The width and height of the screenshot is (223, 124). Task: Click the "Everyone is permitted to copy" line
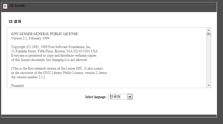(54, 56)
